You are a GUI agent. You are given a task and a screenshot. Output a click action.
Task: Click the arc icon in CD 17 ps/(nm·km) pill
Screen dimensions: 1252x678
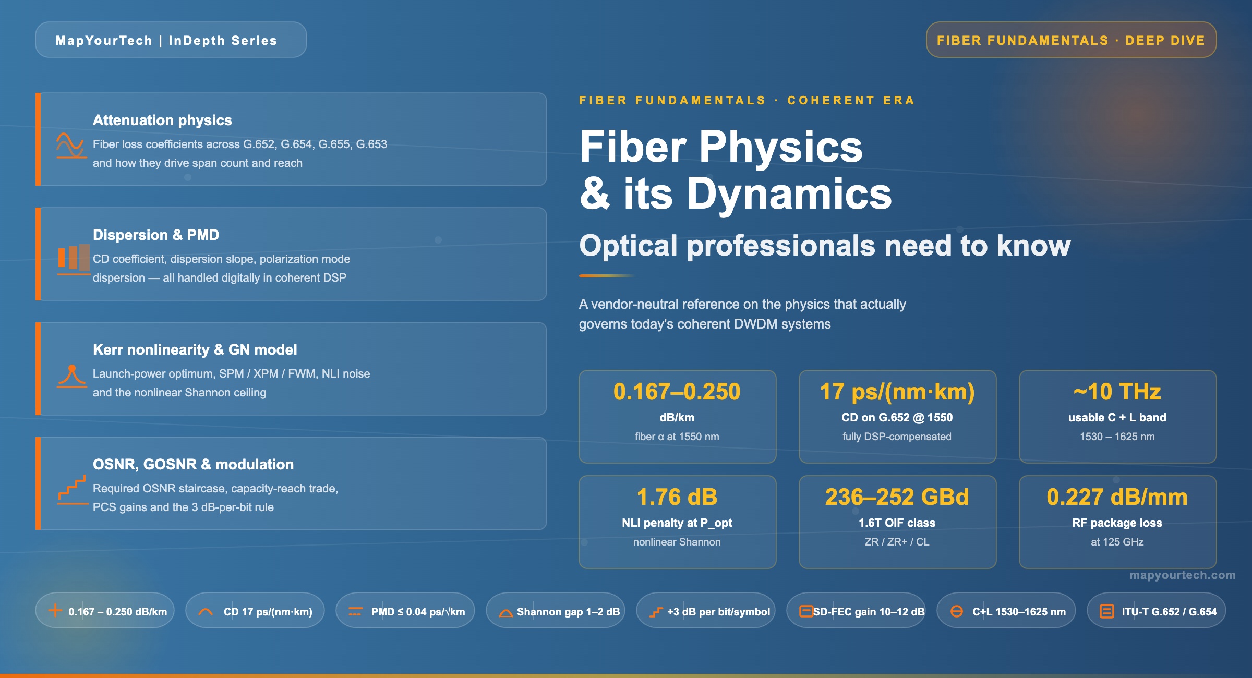pyautogui.click(x=206, y=612)
